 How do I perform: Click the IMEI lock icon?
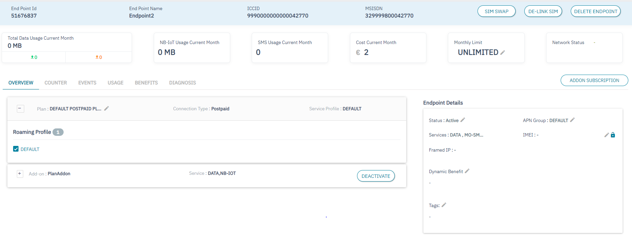point(613,135)
